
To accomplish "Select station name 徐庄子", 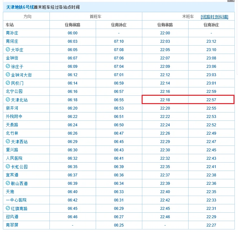I will [17, 67].
